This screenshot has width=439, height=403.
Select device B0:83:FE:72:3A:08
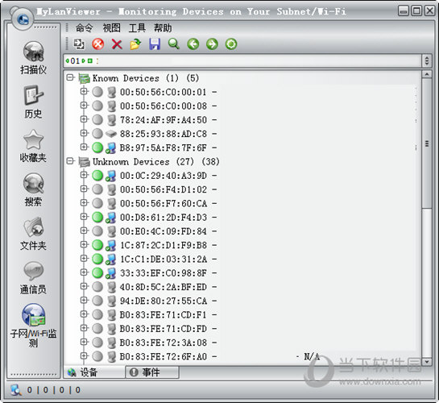coord(164,343)
